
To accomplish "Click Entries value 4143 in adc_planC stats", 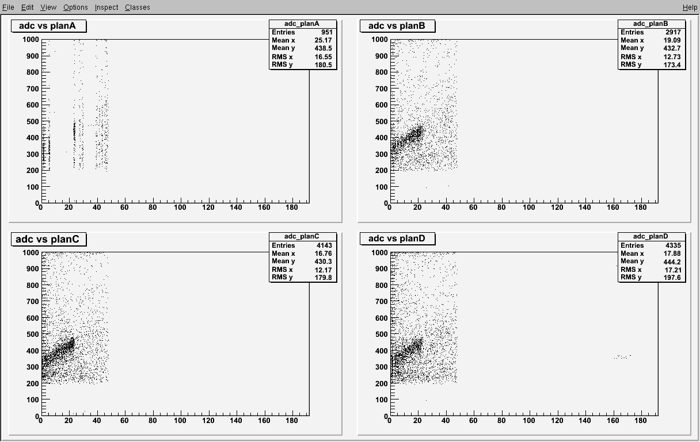I will click(x=324, y=245).
